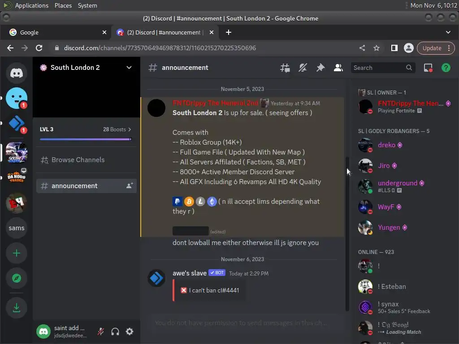
Task: Go back in Chrome browser
Action: click(x=10, y=48)
